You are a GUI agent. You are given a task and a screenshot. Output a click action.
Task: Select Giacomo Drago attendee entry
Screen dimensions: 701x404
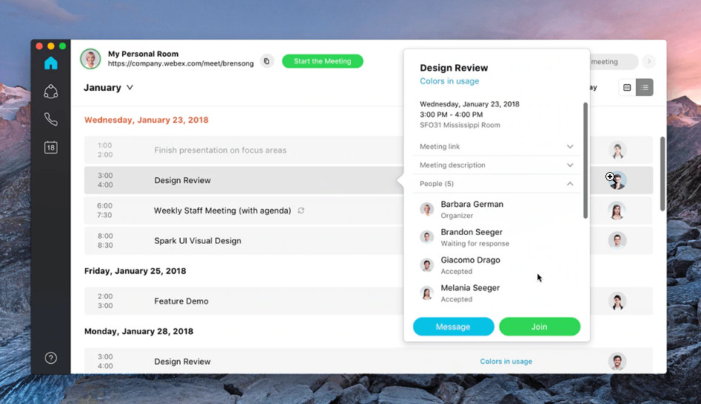[x=496, y=265]
